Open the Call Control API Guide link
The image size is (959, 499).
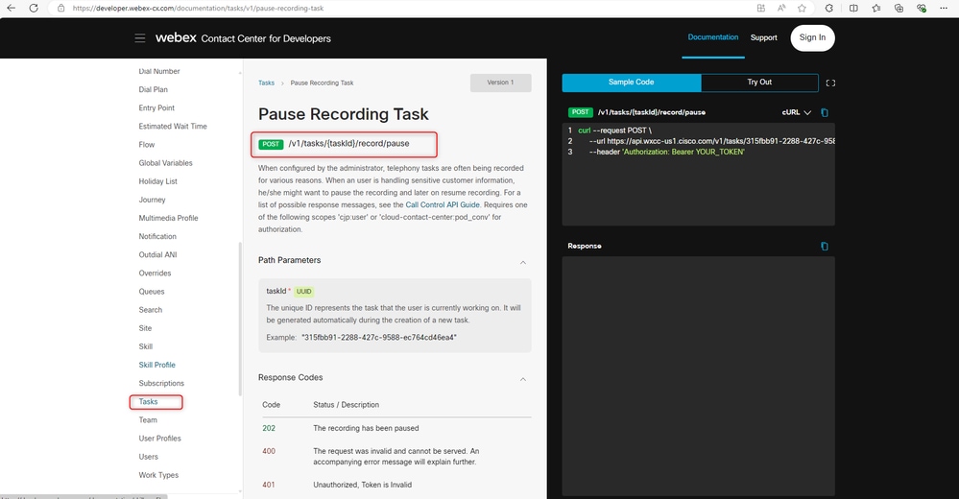tap(443, 204)
